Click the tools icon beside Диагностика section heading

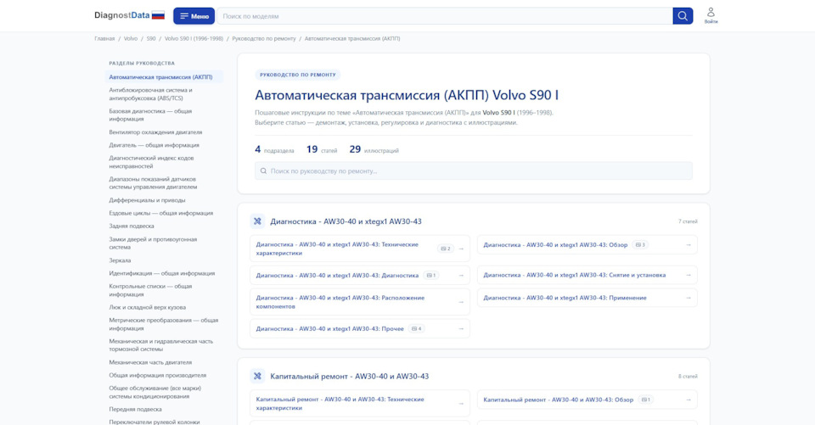click(x=257, y=221)
